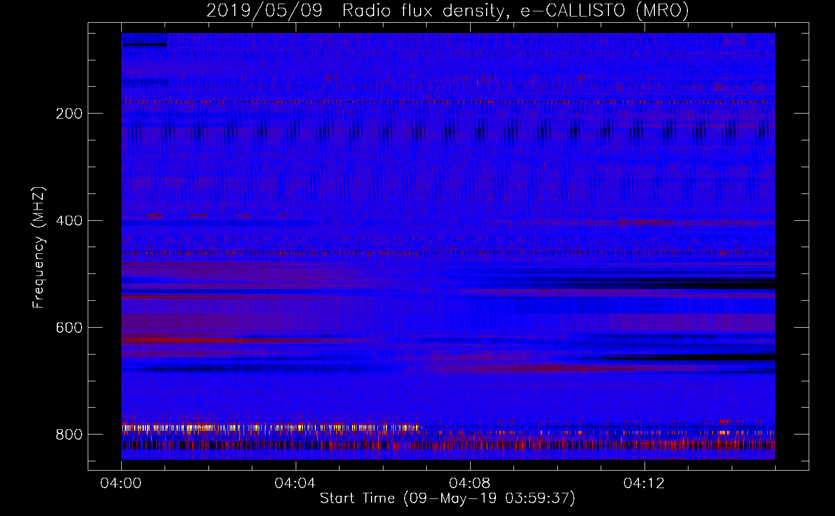Click the 400 frequency tick label
The width and height of the screenshot is (835, 516).
tap(69, 221)
